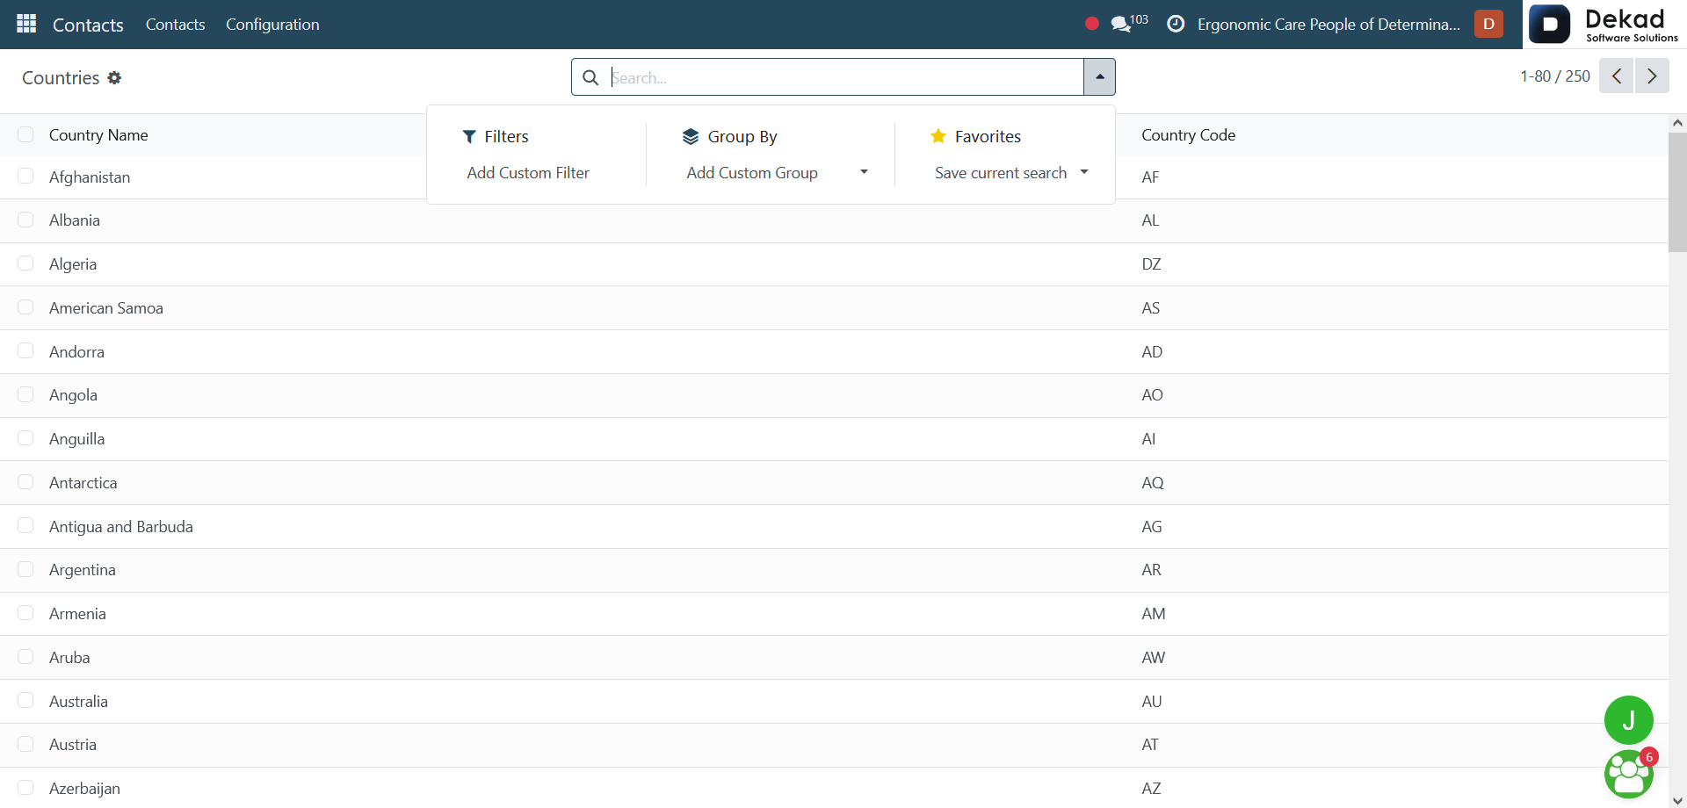The height and width of the screenshot is (808, 1687).
Task: Open the group chat icon with badge 6
Action: (x=1628, y=774)
